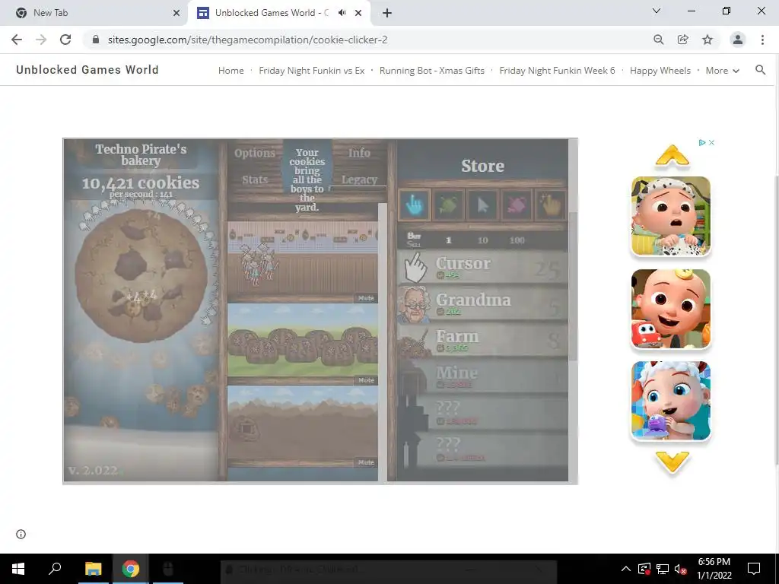779x584 pixels.
Task: Select Buy mode in the store
Action: [414, 236]
